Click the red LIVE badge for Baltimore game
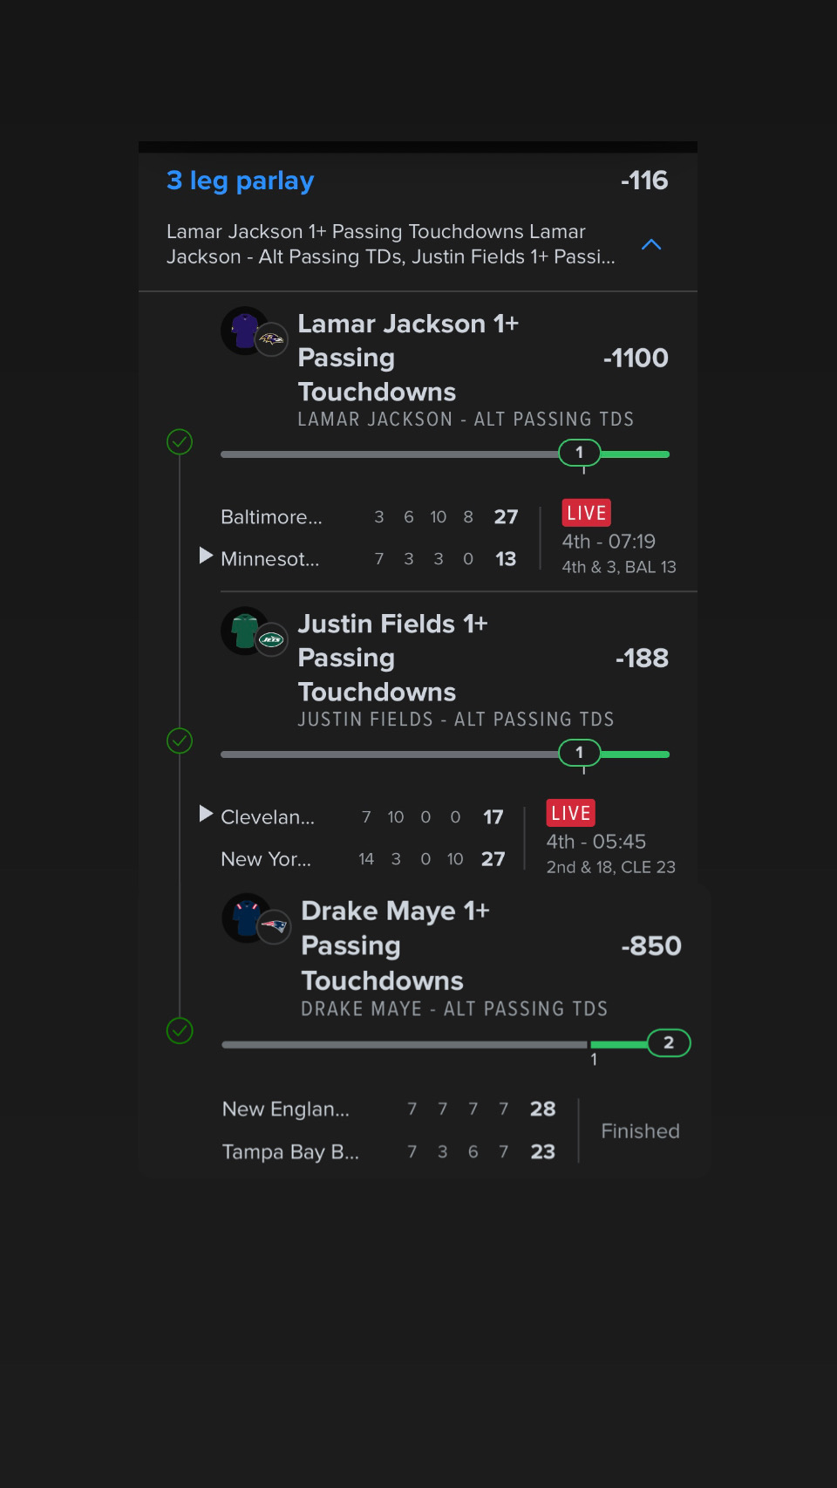This screenshot has width=837, height=1488. [586, 513]
